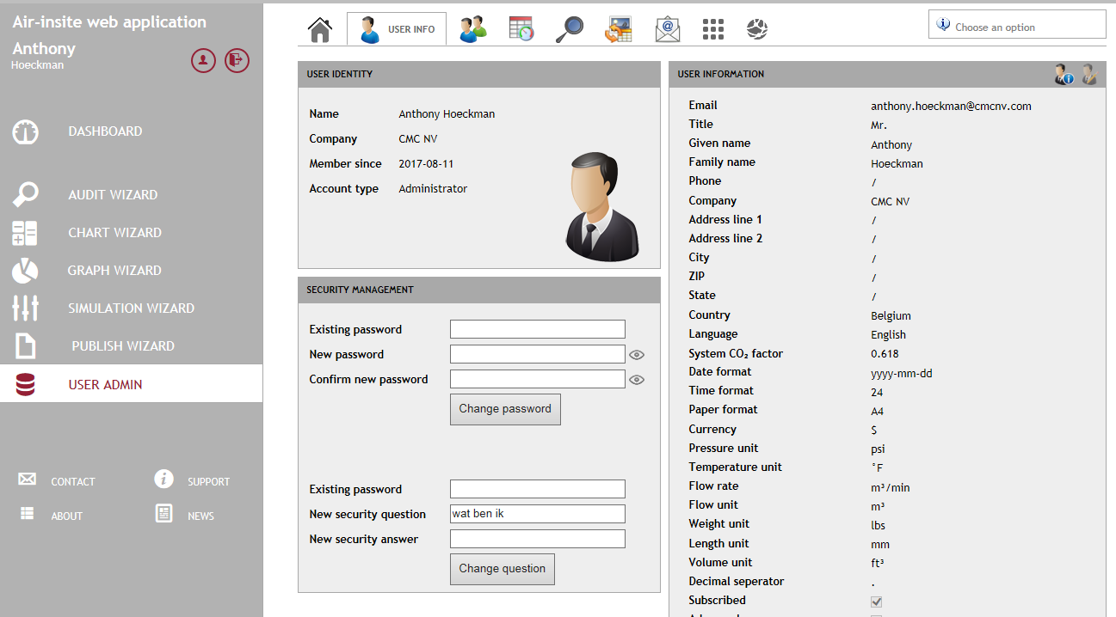Screen dimensions: 1116x617
Task: Click the simulation wizard sliders icon
Action: point(26,308)
